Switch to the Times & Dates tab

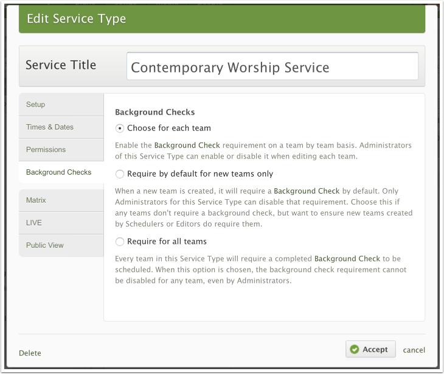click(x=61, y=127)
